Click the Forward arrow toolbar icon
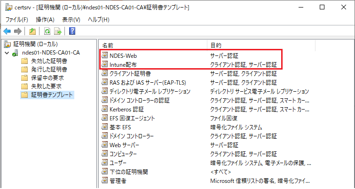This screenshot has width=355, height=189. click(x=17, y=31)
